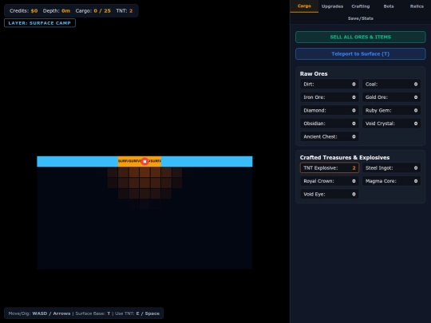Click the Royal Crown count row
The height and width of the screenshot is (323, 431).
[330, 181]
